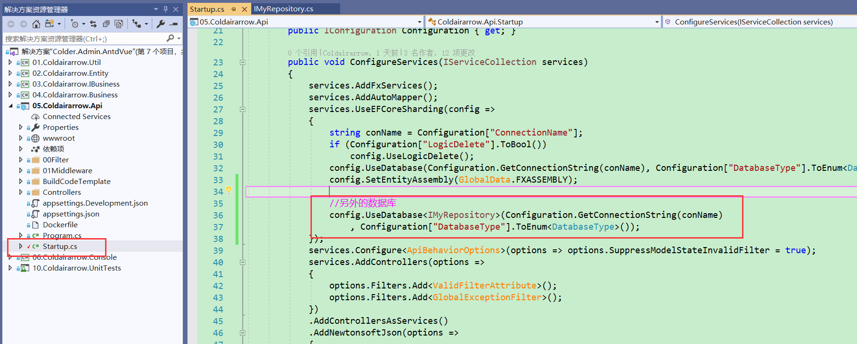
Task: Collapse the code block outlining toggle at line 27
Action: 243,109
